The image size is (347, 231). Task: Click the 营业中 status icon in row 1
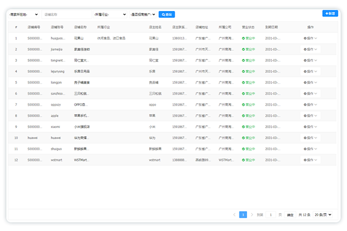tap(243, 39)
